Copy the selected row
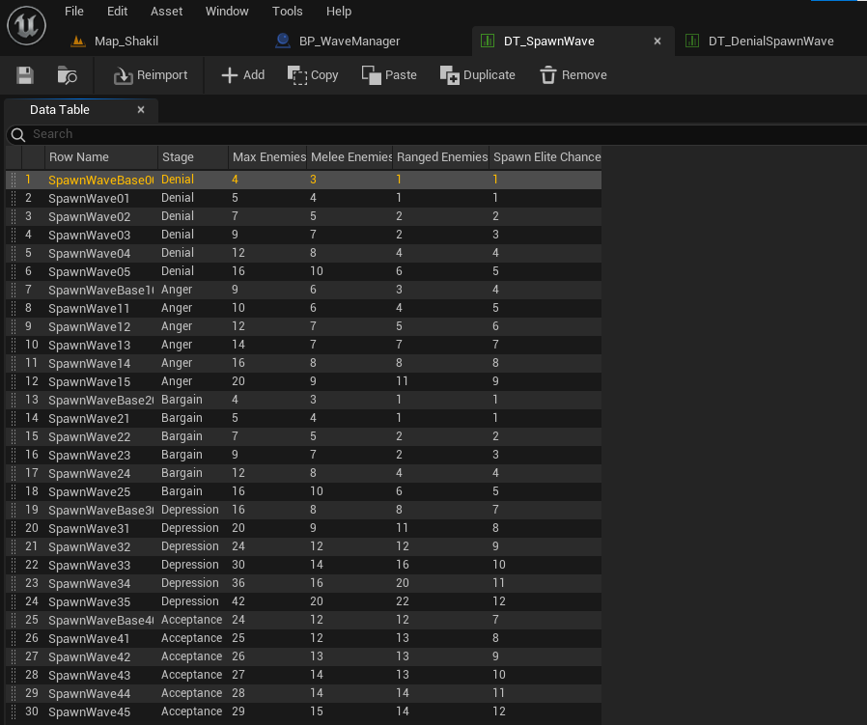The height and width of the screenshot is (725, 867). click(313, 75)
